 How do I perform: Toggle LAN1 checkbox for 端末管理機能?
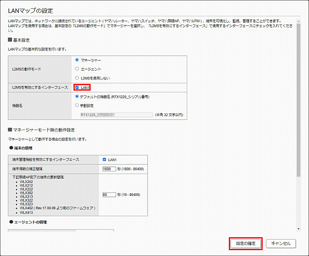[x=104, y=160]
